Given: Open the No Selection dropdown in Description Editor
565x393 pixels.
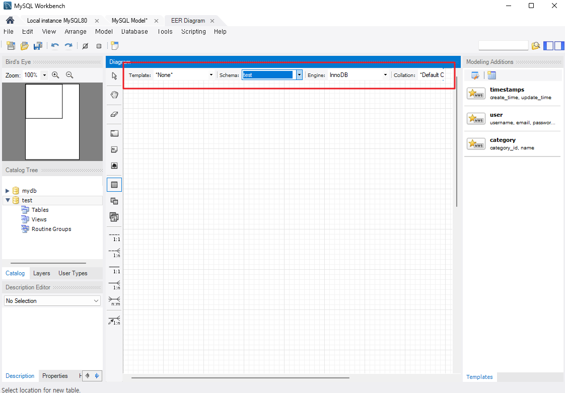Looking at the screenshot, I should click(52, 301).
